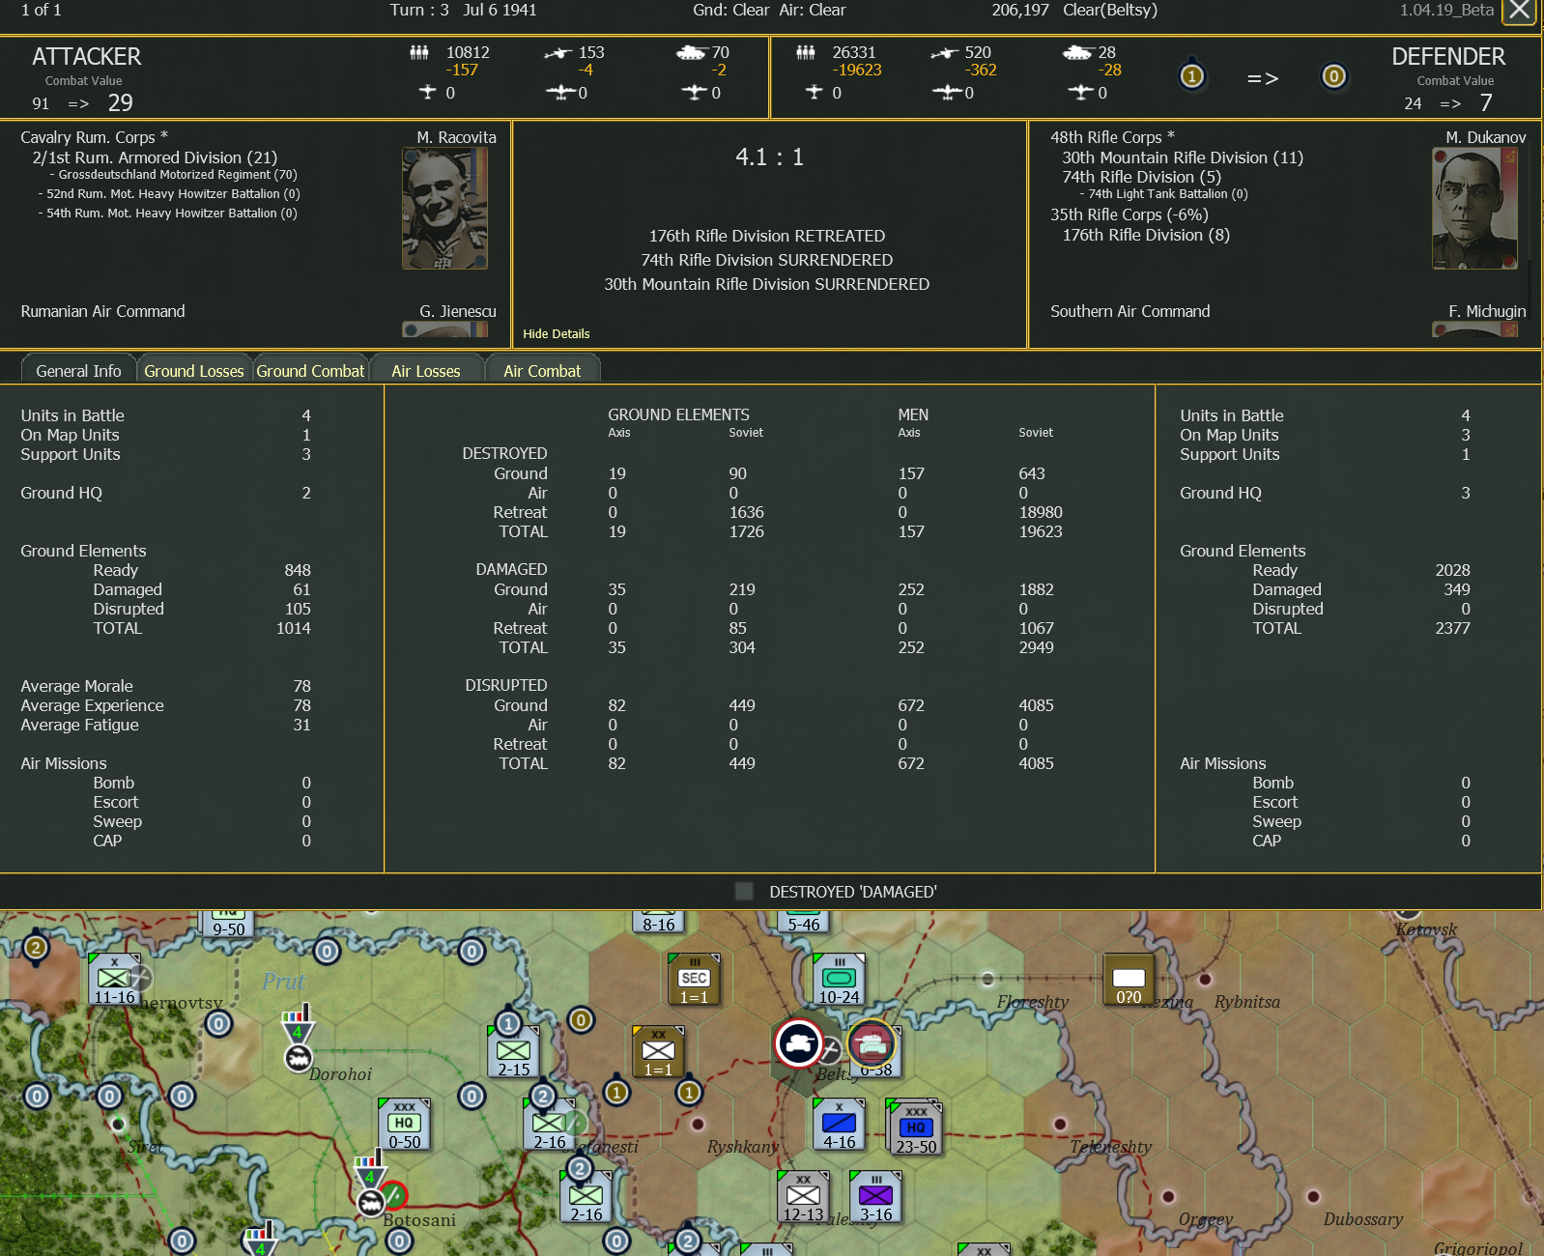Screen dimensions: 1544x1256
Task: Click 30th Mountain Rifle Division entry
Action: coord(1183,157)
